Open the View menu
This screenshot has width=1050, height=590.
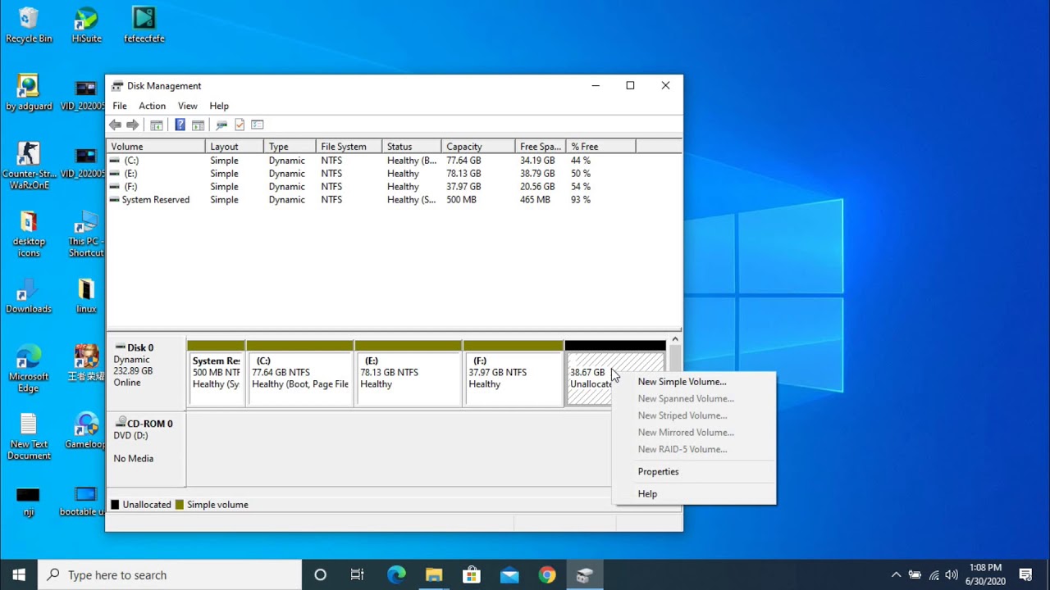click(x=188, y=106)
